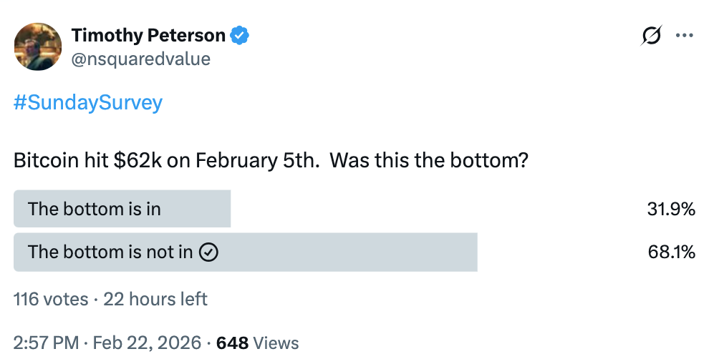The height and width of the screenshot is (359, 714).
Task: Open the @nsquaredvalue handle link
Action: click(141, 59)
